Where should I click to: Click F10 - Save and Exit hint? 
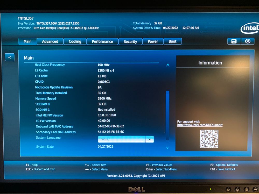pyautogui.click(x=223, y=169)
